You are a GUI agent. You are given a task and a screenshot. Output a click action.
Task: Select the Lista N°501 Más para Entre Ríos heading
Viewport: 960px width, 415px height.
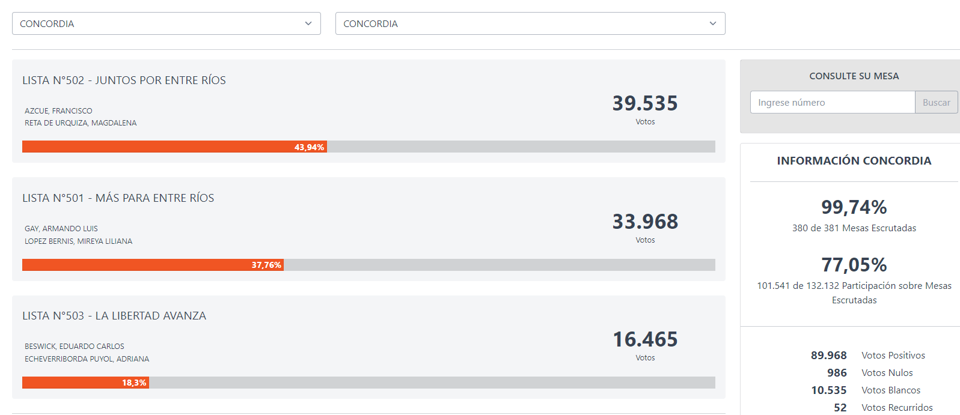(x=118, y=198)
